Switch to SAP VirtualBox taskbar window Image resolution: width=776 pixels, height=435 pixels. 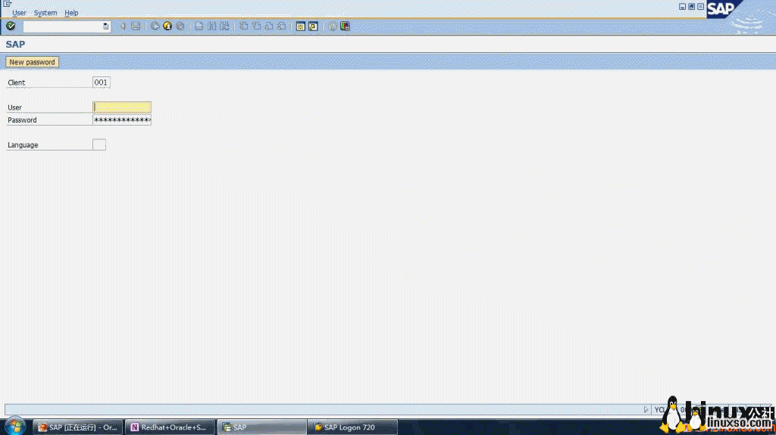pos(78,427)
